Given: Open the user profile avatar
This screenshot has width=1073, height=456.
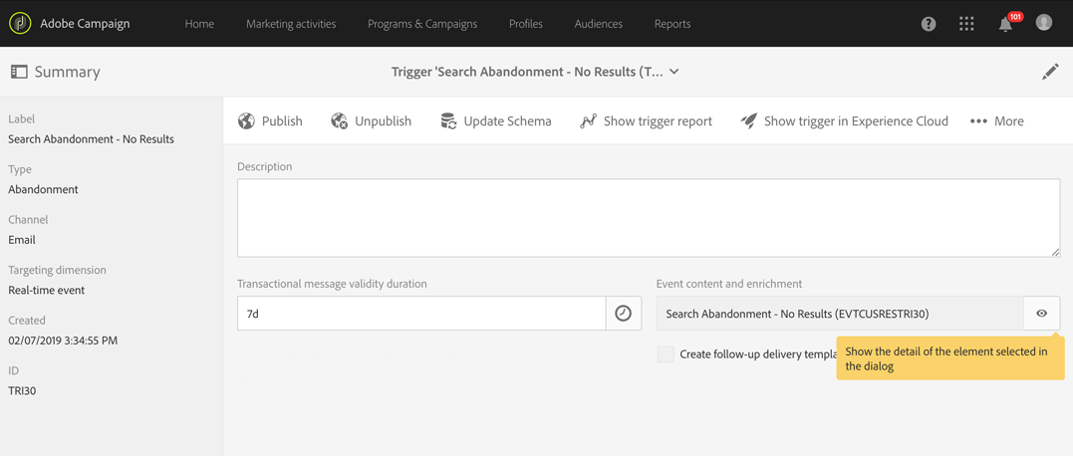Looking at the screenshot, I should tap(1043, 23).
